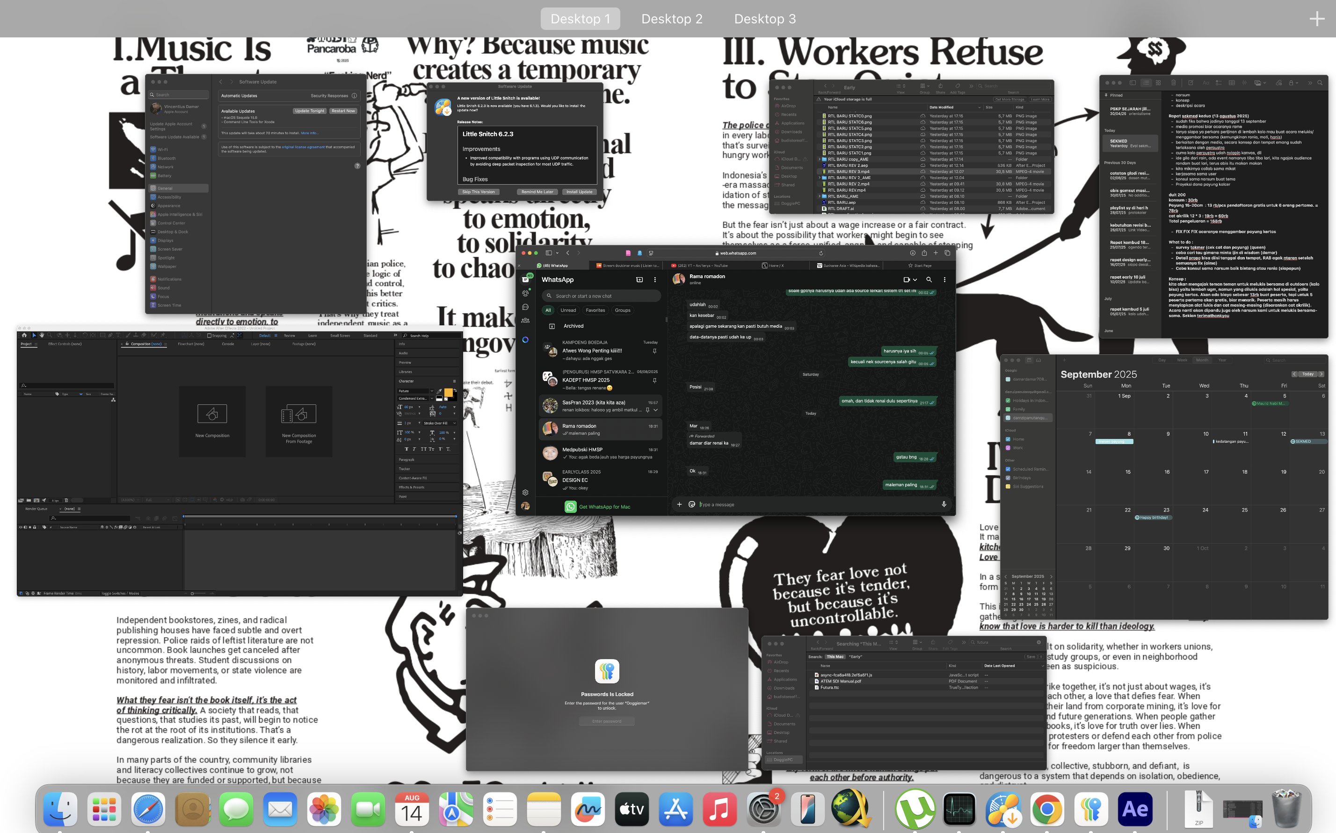Click the After Effects Home icon
1336x833 pixels.
(x=24, y=335)
